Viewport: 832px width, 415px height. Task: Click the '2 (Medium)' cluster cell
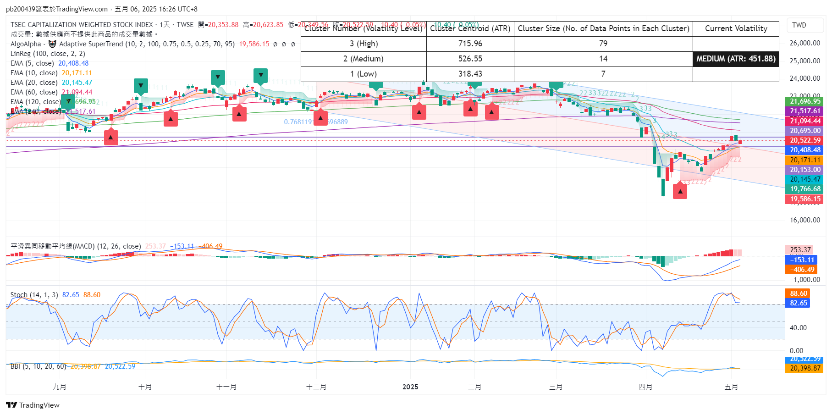point(364,59)
